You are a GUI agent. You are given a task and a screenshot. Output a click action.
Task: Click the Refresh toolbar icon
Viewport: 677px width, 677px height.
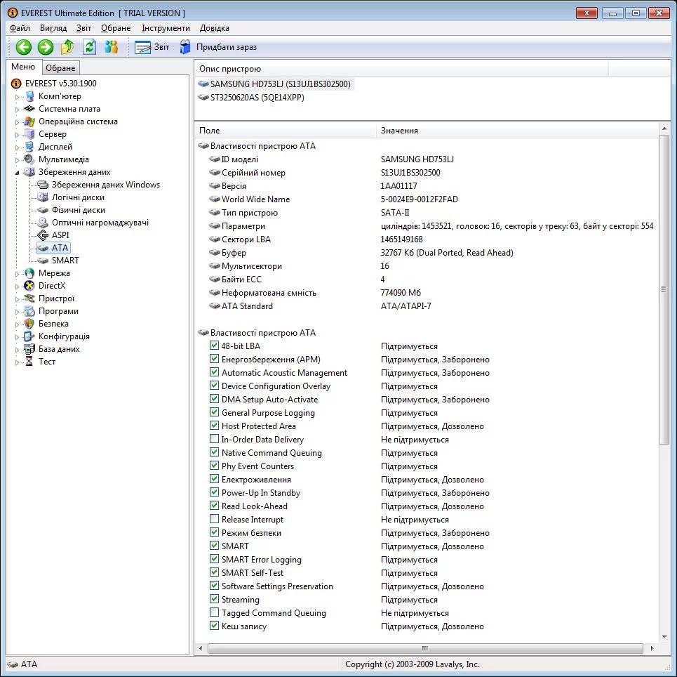tap(89, 47)
